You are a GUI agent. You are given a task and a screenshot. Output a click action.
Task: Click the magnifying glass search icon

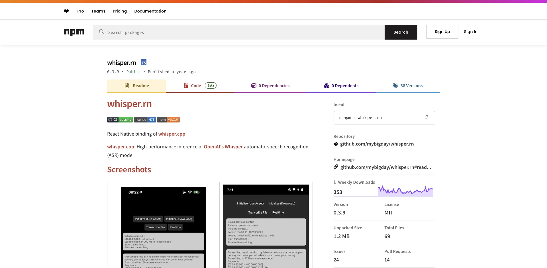101,32
